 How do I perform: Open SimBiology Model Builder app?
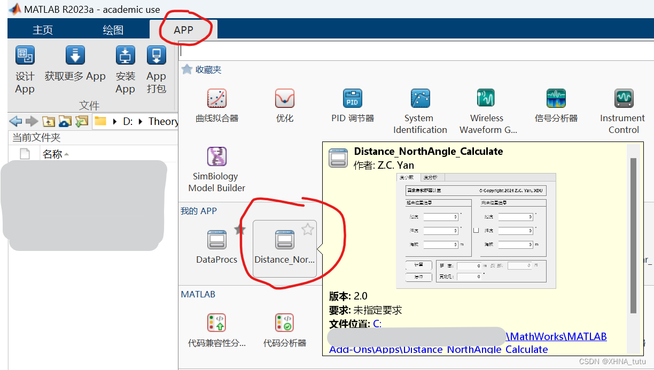(217, 169)
